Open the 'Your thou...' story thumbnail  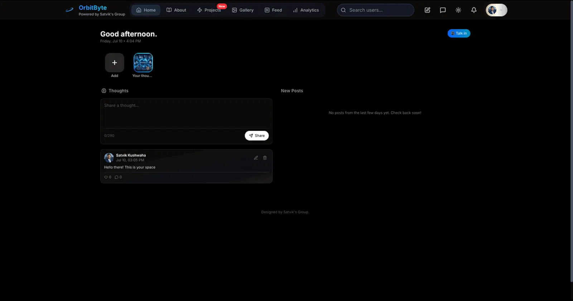[x=143, y=63]
